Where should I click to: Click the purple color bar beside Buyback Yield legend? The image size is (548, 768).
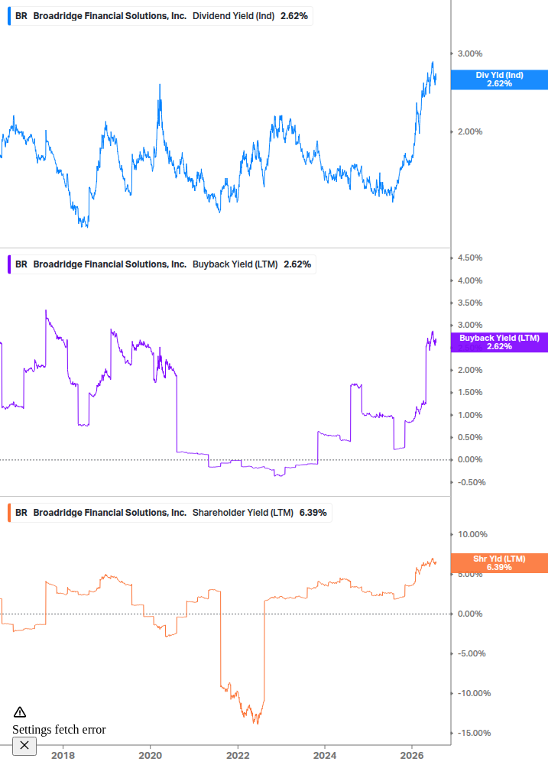(x=9, y=264)
